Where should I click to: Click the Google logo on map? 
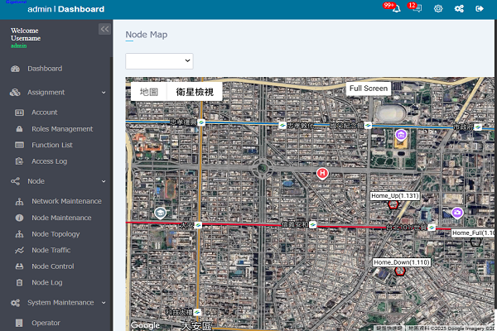click(145, 325)
